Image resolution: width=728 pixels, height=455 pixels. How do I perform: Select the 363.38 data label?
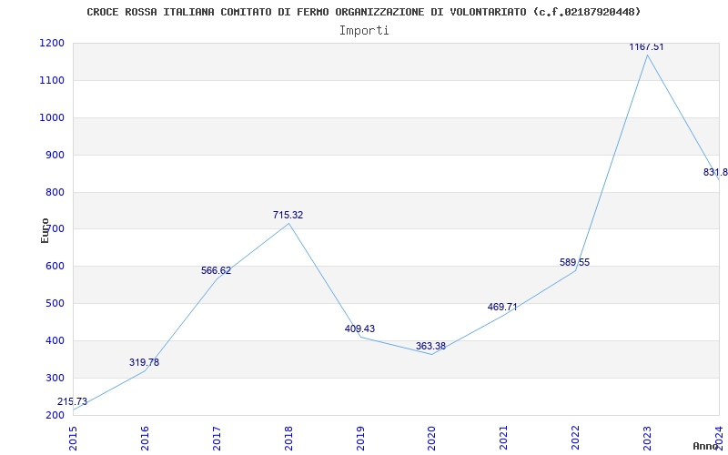click(x=430, y=346)
